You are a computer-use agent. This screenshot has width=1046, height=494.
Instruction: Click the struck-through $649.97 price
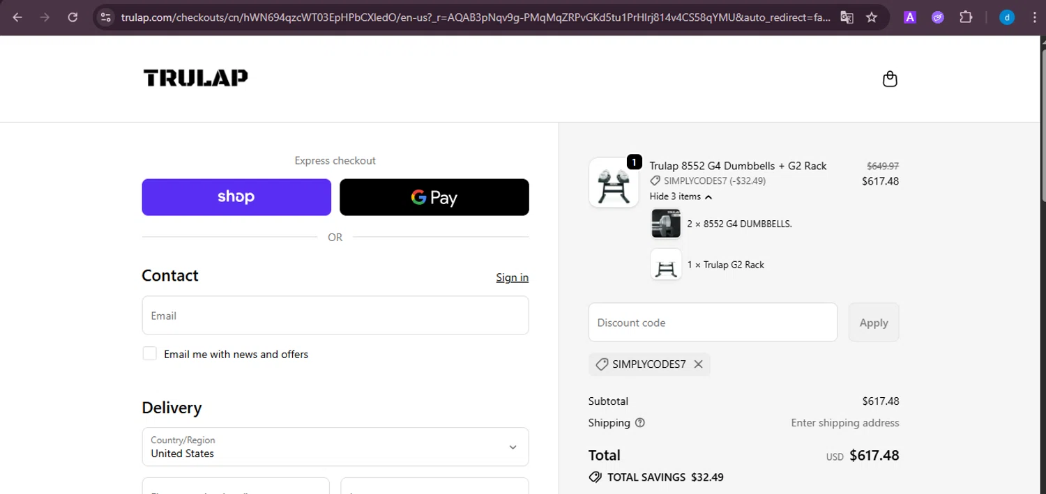(x=883, y=166)
